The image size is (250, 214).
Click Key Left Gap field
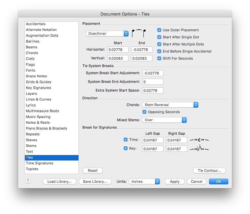(x=153, y=149)
